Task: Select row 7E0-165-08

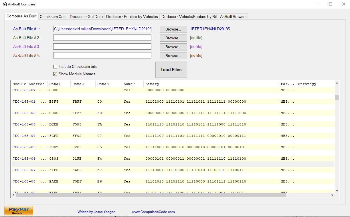Action: tap(173, 181)
